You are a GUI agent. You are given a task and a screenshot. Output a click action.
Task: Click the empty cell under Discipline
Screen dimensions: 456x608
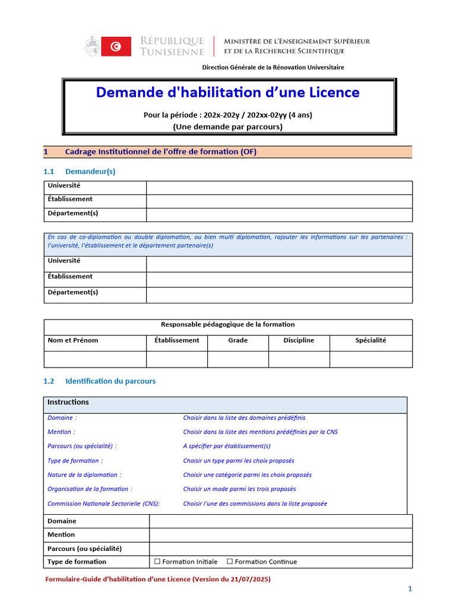point(299,359)
